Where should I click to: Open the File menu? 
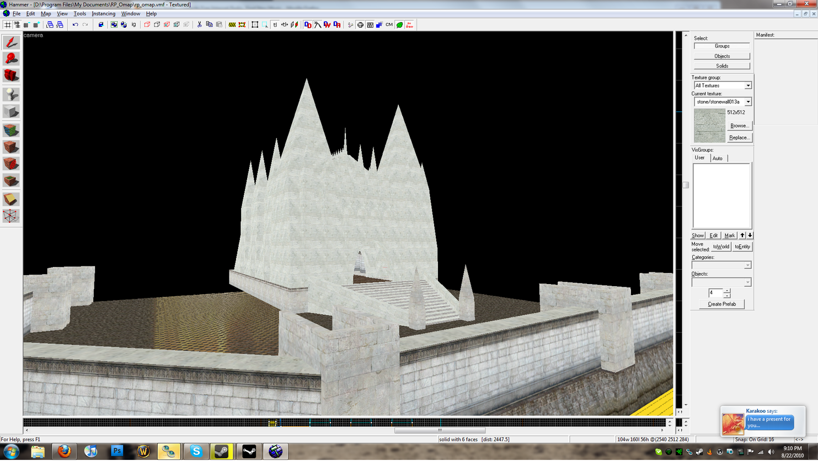[x=17, y=14]
